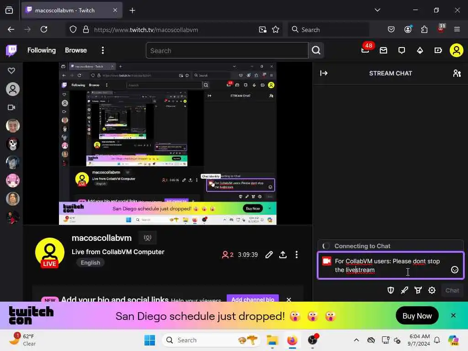The width and height of the screenshot is (468, 351).
Task: Open the weather widget showing 62°F
Action: (23, 340)
